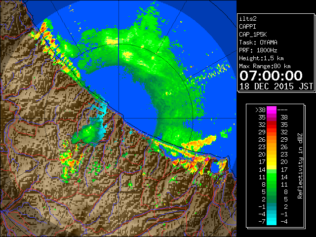Select the "CAP_1P5K" product name
This screenshot has height=237, width=316.
[x=253, y=35]
